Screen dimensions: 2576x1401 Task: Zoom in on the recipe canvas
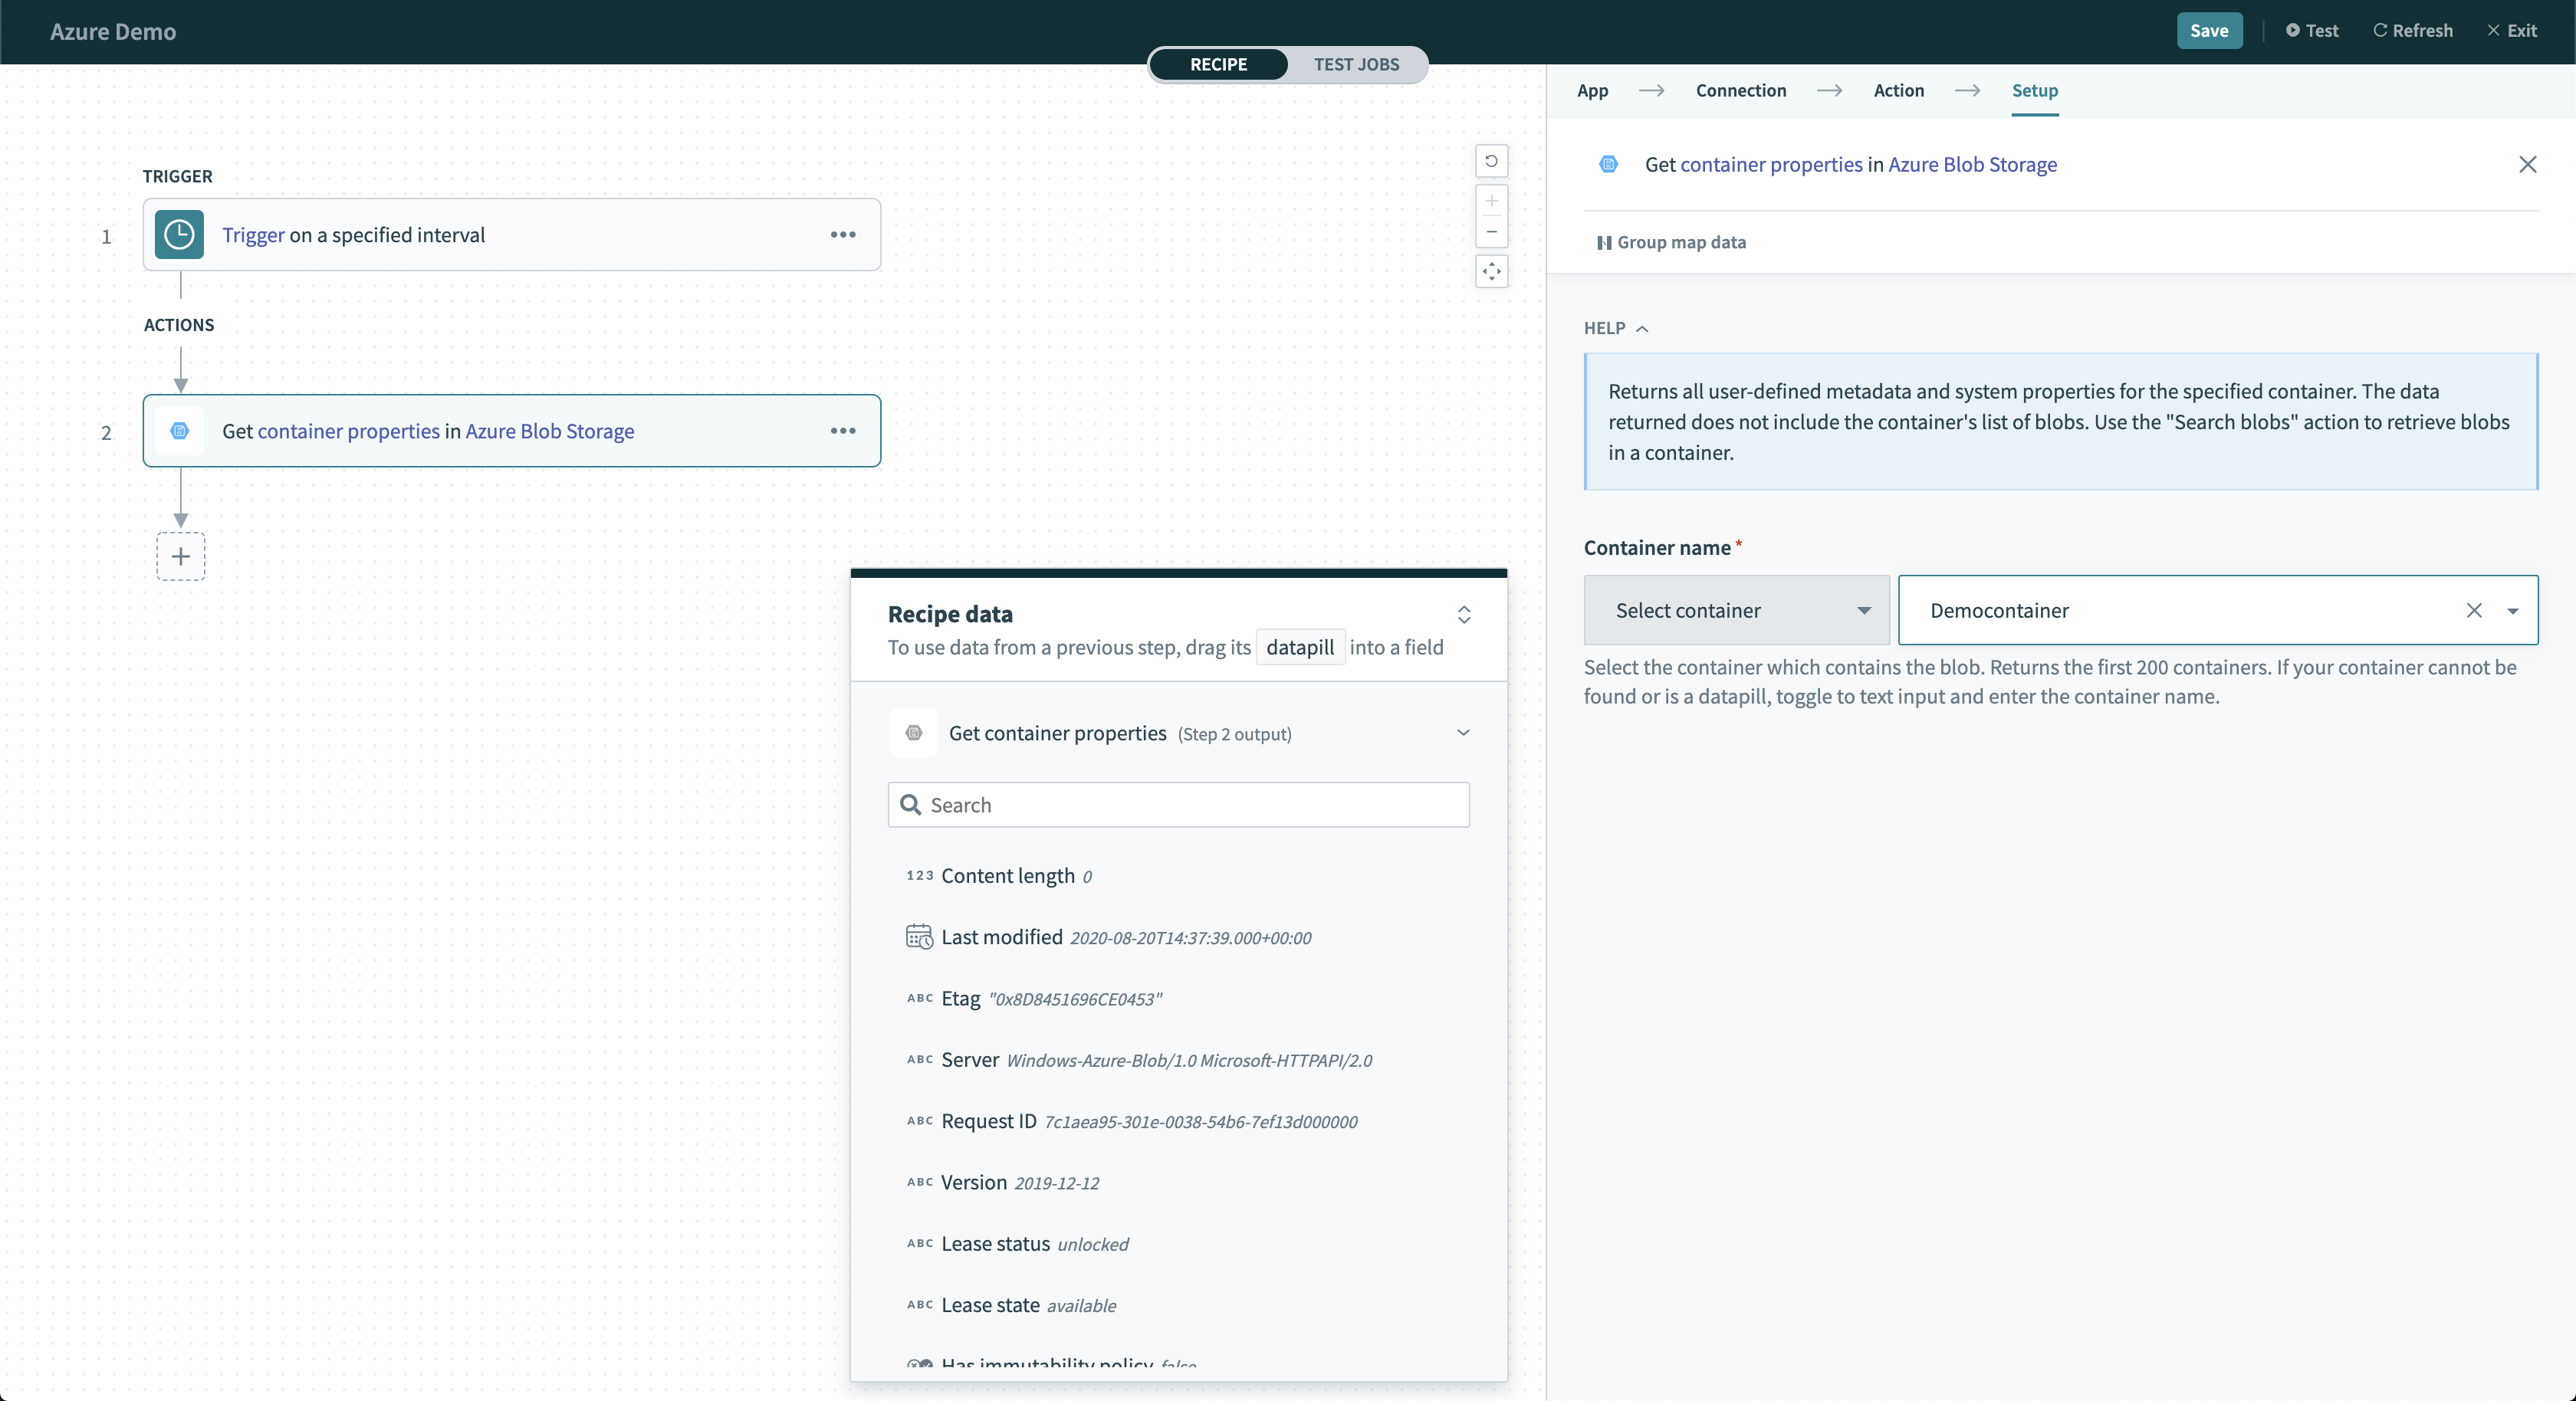(x=1491, y=201)
